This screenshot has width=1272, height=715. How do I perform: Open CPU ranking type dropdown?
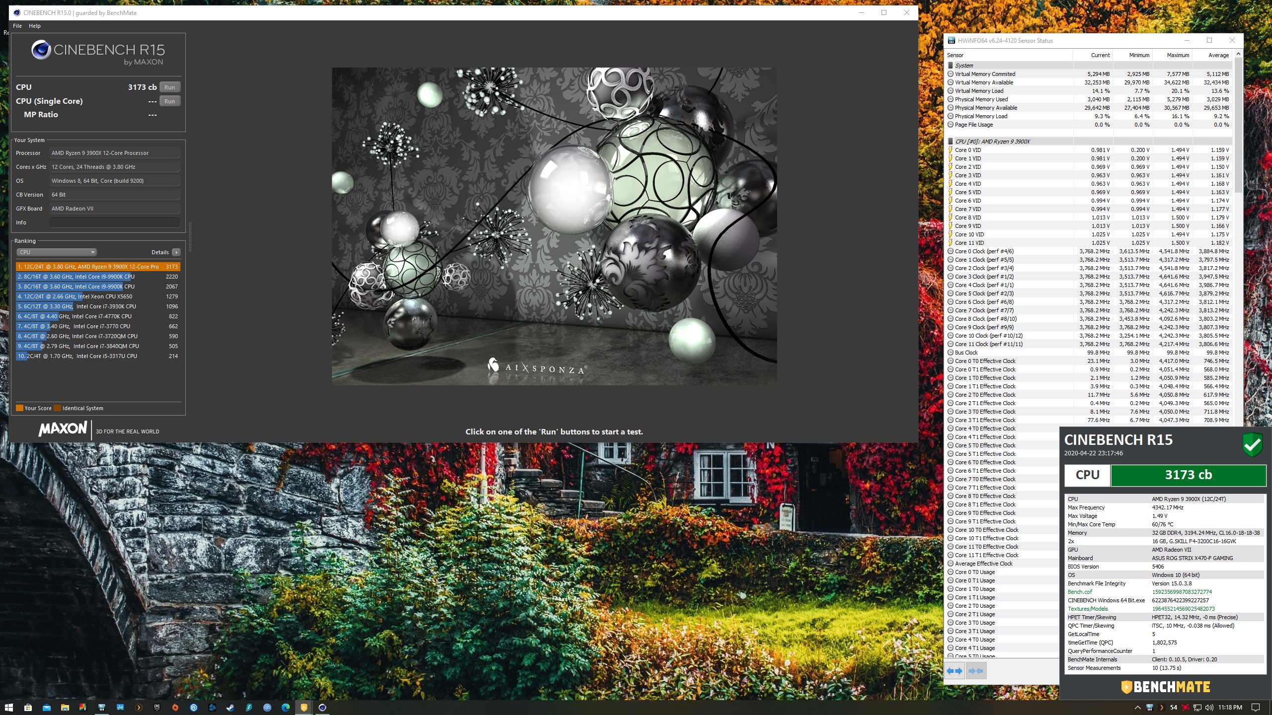(57, 252)
